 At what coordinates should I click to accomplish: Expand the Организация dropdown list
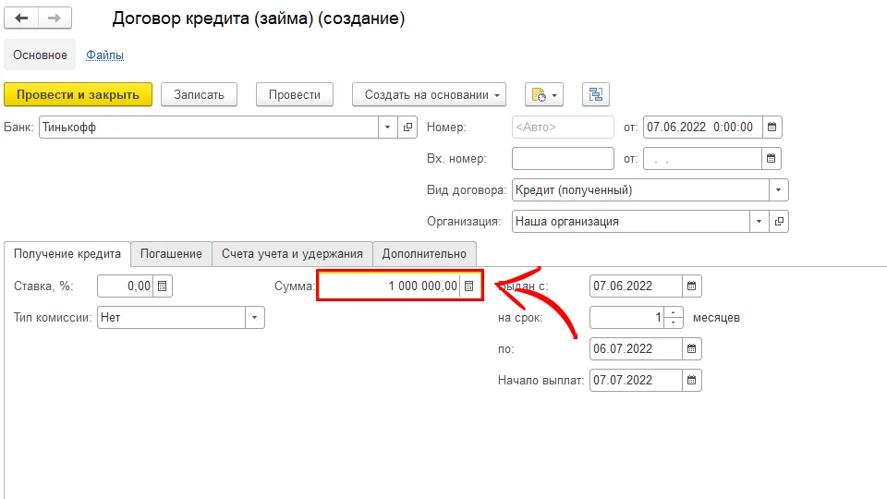tap(759, 222)
